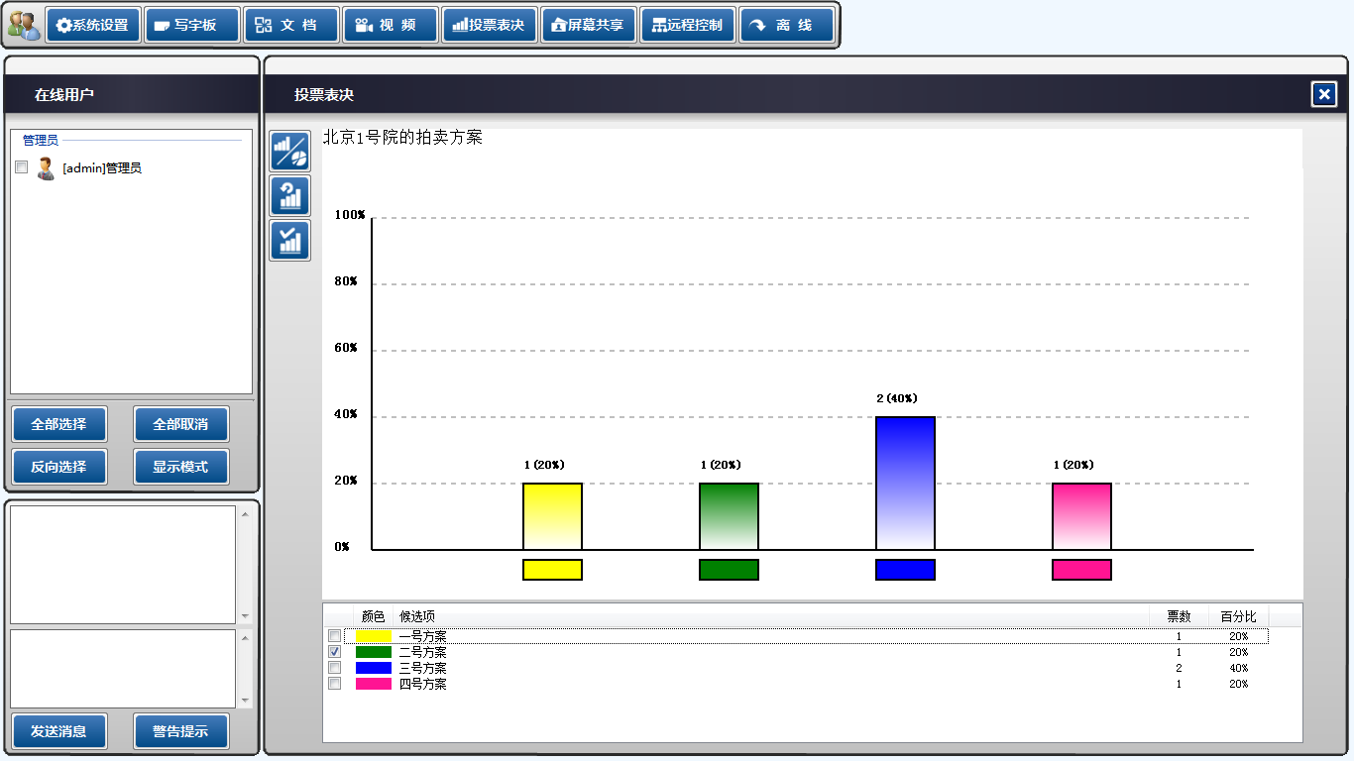Open 远程控制 remote control
The height and width of the screenshot is (761, 1354).
(688, 25)
